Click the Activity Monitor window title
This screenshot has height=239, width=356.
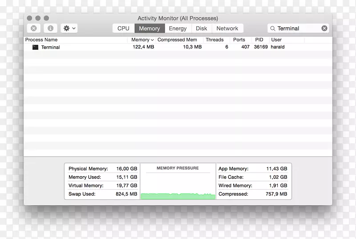point(178,18)
